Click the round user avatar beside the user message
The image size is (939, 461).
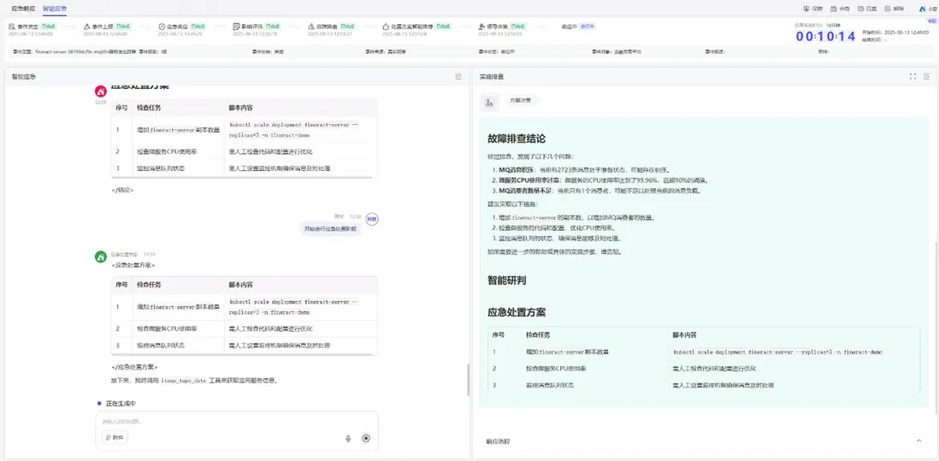(x=372, y=219)
